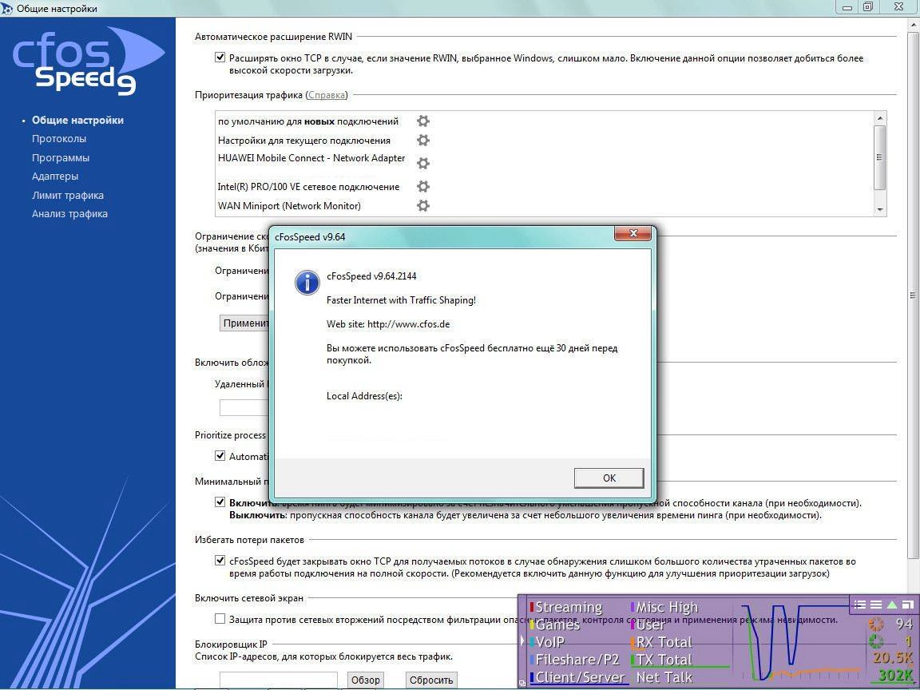Click OK in the cFosSpeed dialog
The width and height of the screenshot is (920, 690).
609,478
